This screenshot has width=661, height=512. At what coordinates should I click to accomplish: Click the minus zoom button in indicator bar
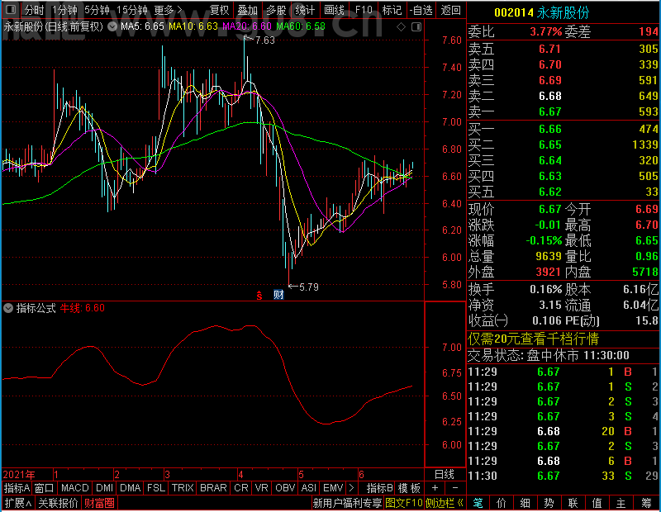pyautogui.click(x=455, y=488)
